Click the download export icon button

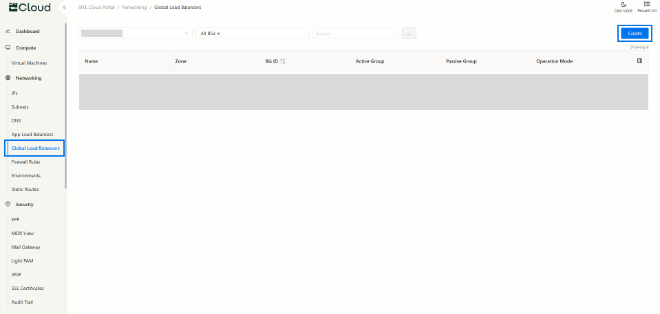click(x=409, y=33)
